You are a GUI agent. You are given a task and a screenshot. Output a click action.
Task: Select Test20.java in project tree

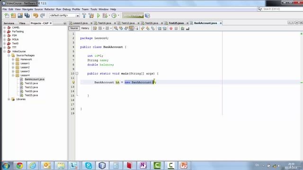pos(31,91)
